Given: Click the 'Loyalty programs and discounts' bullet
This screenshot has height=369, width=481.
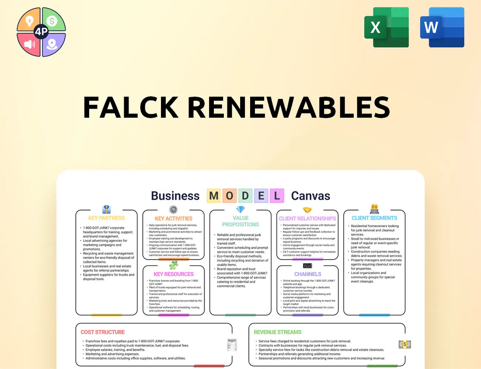Looking at the screenshot, I should pyautogui.click(x=308, y=240).
